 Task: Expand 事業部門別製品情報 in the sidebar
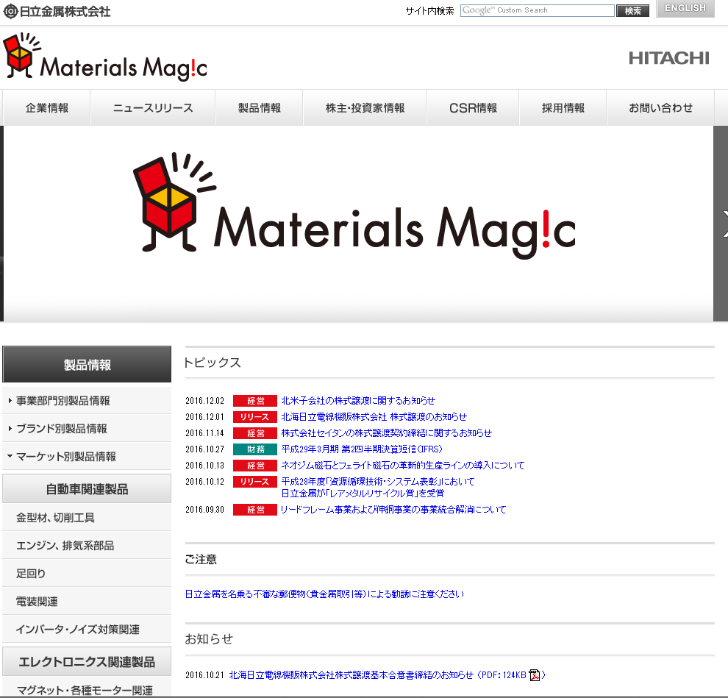[63, 401]
